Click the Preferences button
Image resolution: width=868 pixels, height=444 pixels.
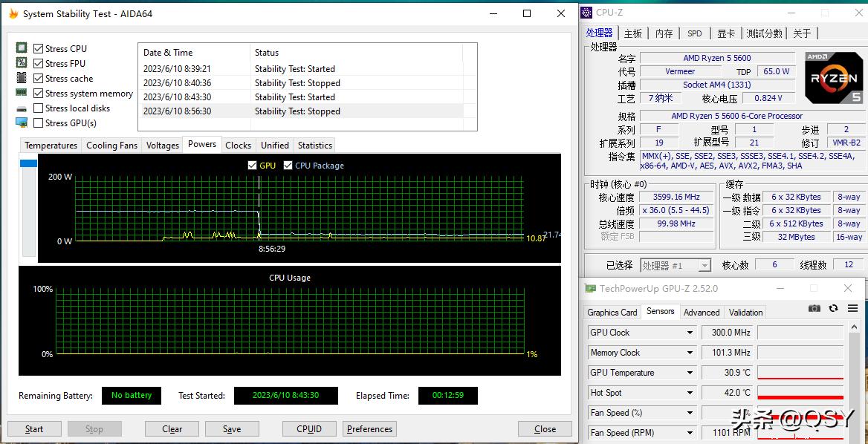click(369, 428)
